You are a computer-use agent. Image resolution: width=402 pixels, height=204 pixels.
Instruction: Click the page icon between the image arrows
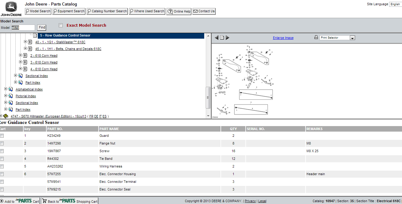[x=222, y=38]
